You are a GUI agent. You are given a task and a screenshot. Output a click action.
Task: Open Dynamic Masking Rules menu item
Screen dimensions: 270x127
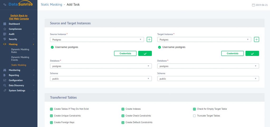20,51
